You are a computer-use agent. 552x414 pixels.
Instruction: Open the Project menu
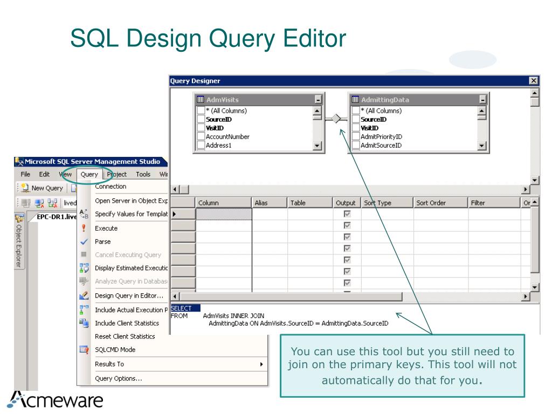point(117,174)
